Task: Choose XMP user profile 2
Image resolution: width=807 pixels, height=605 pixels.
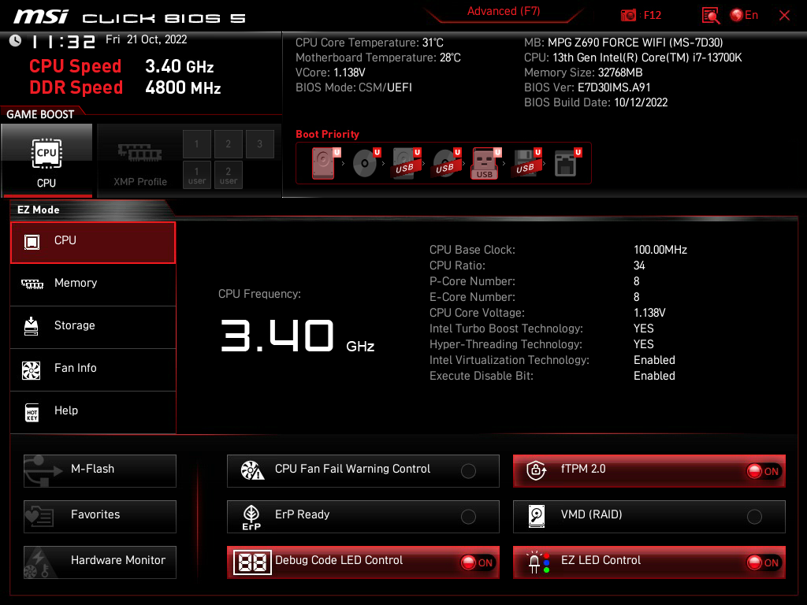Action: (x=229, y=174)
